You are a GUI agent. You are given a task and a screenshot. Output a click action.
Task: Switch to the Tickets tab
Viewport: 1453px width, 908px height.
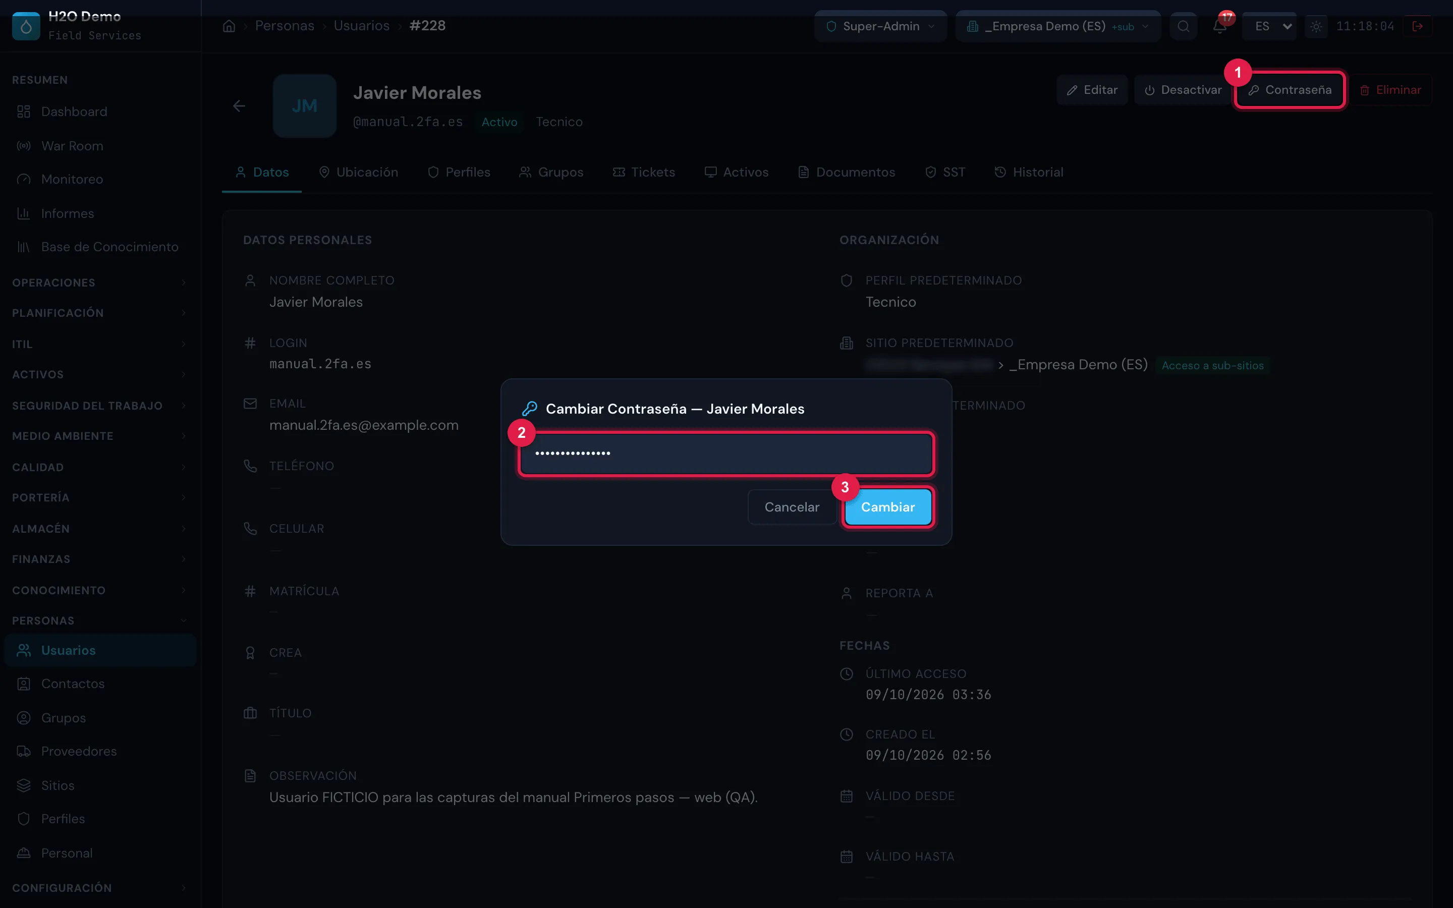click(644, 173)
